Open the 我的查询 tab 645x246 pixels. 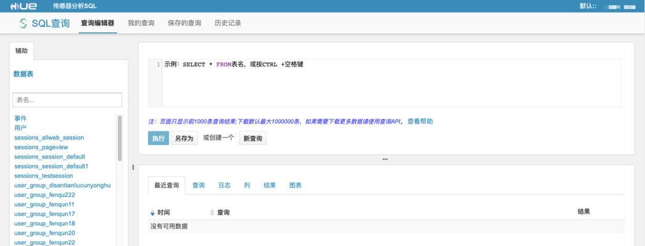pyautogui.click(x=141, y=23)
